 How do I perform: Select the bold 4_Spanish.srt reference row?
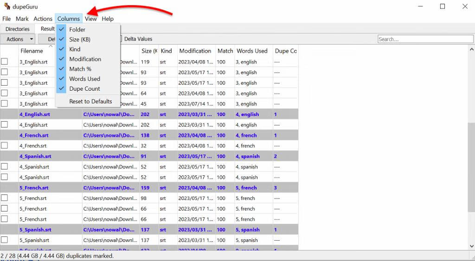149,156
